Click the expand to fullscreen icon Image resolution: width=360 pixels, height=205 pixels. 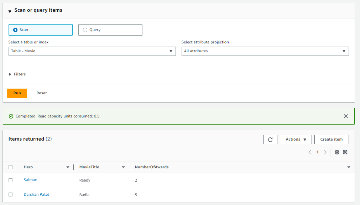pos(345,152)
